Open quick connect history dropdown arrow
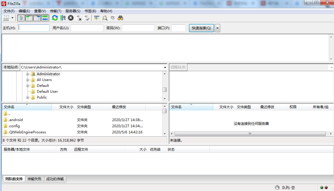Image resolution: width=334 pixels, height=191 pixels. [x=217, y=28]
